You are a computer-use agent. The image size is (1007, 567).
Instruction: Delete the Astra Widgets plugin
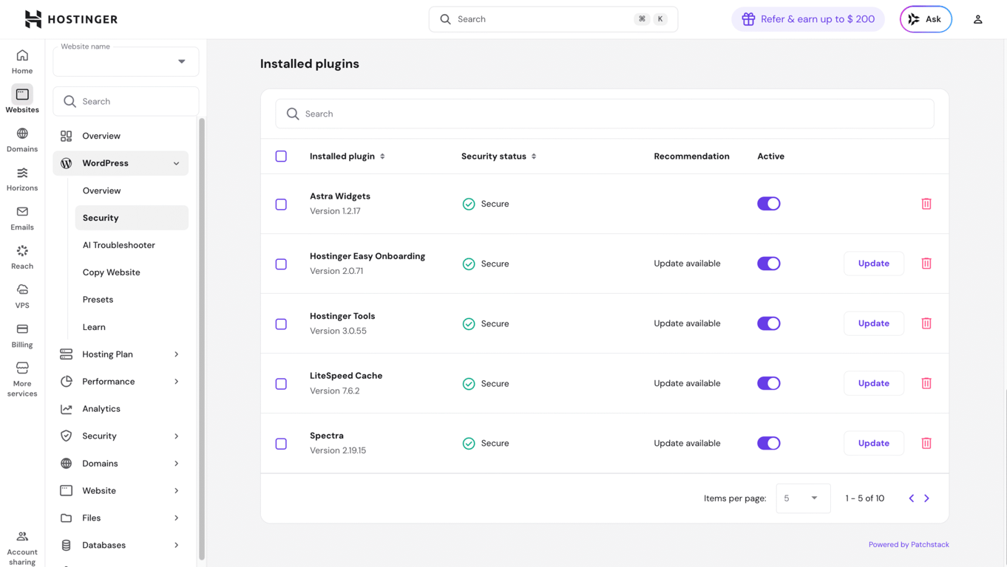point(926,203)
